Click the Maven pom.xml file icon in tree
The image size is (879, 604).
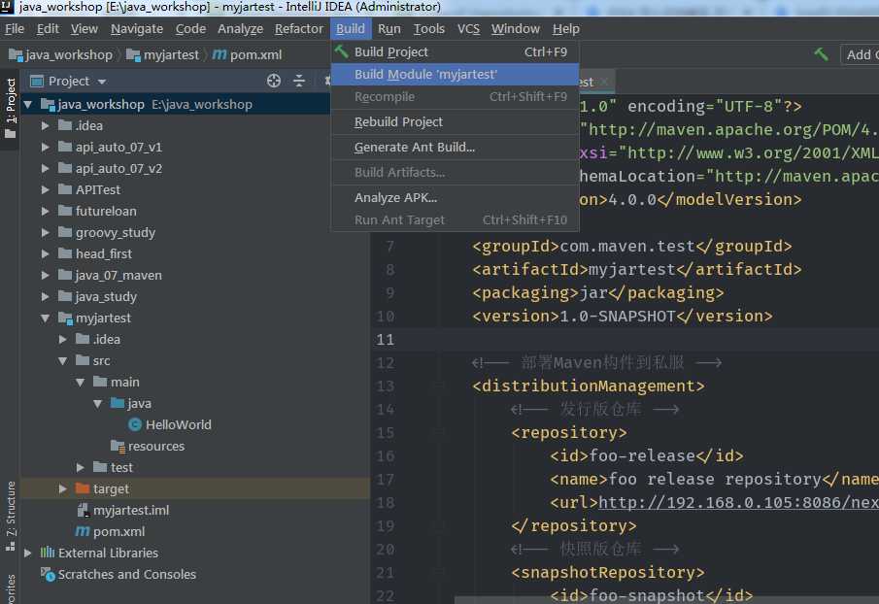(x=83, y=531)
